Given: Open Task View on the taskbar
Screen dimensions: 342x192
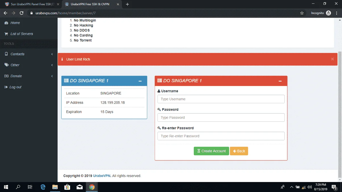Looking at the screenshot, I should click(30, 187).
